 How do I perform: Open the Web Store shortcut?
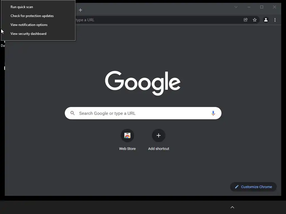[127, 140]
